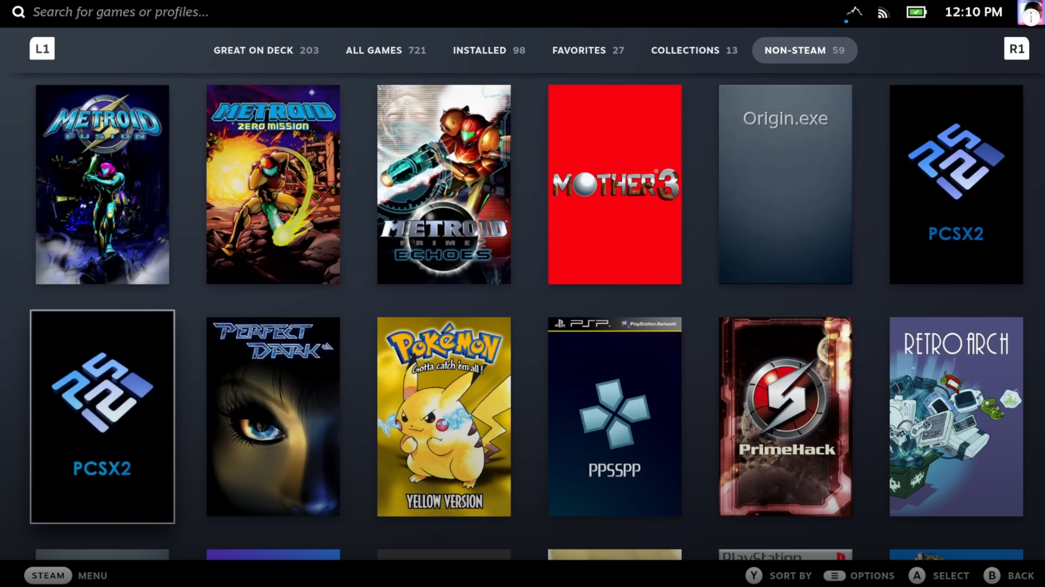Select Metroid Zero Mission cover
This screenshot has width=1045, height=587.
273,185
